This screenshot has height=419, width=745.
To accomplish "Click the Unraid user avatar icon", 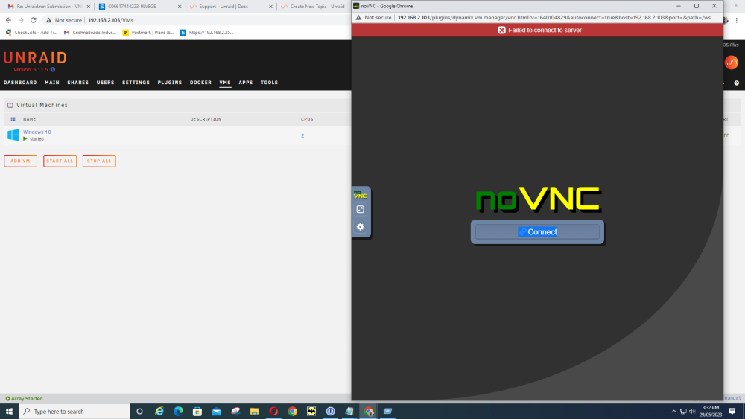I will tap(732, 63).
